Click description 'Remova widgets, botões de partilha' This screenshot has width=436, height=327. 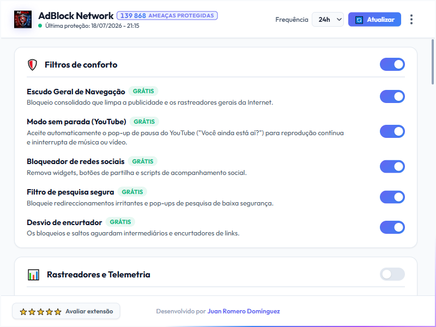137,173
